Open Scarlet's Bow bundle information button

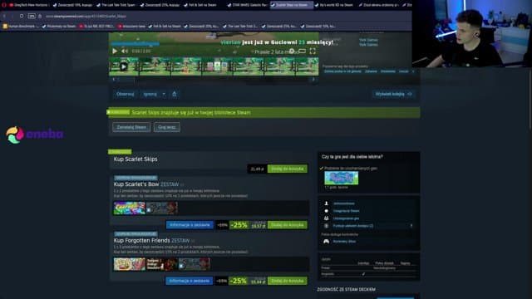[x=190, y=225]
